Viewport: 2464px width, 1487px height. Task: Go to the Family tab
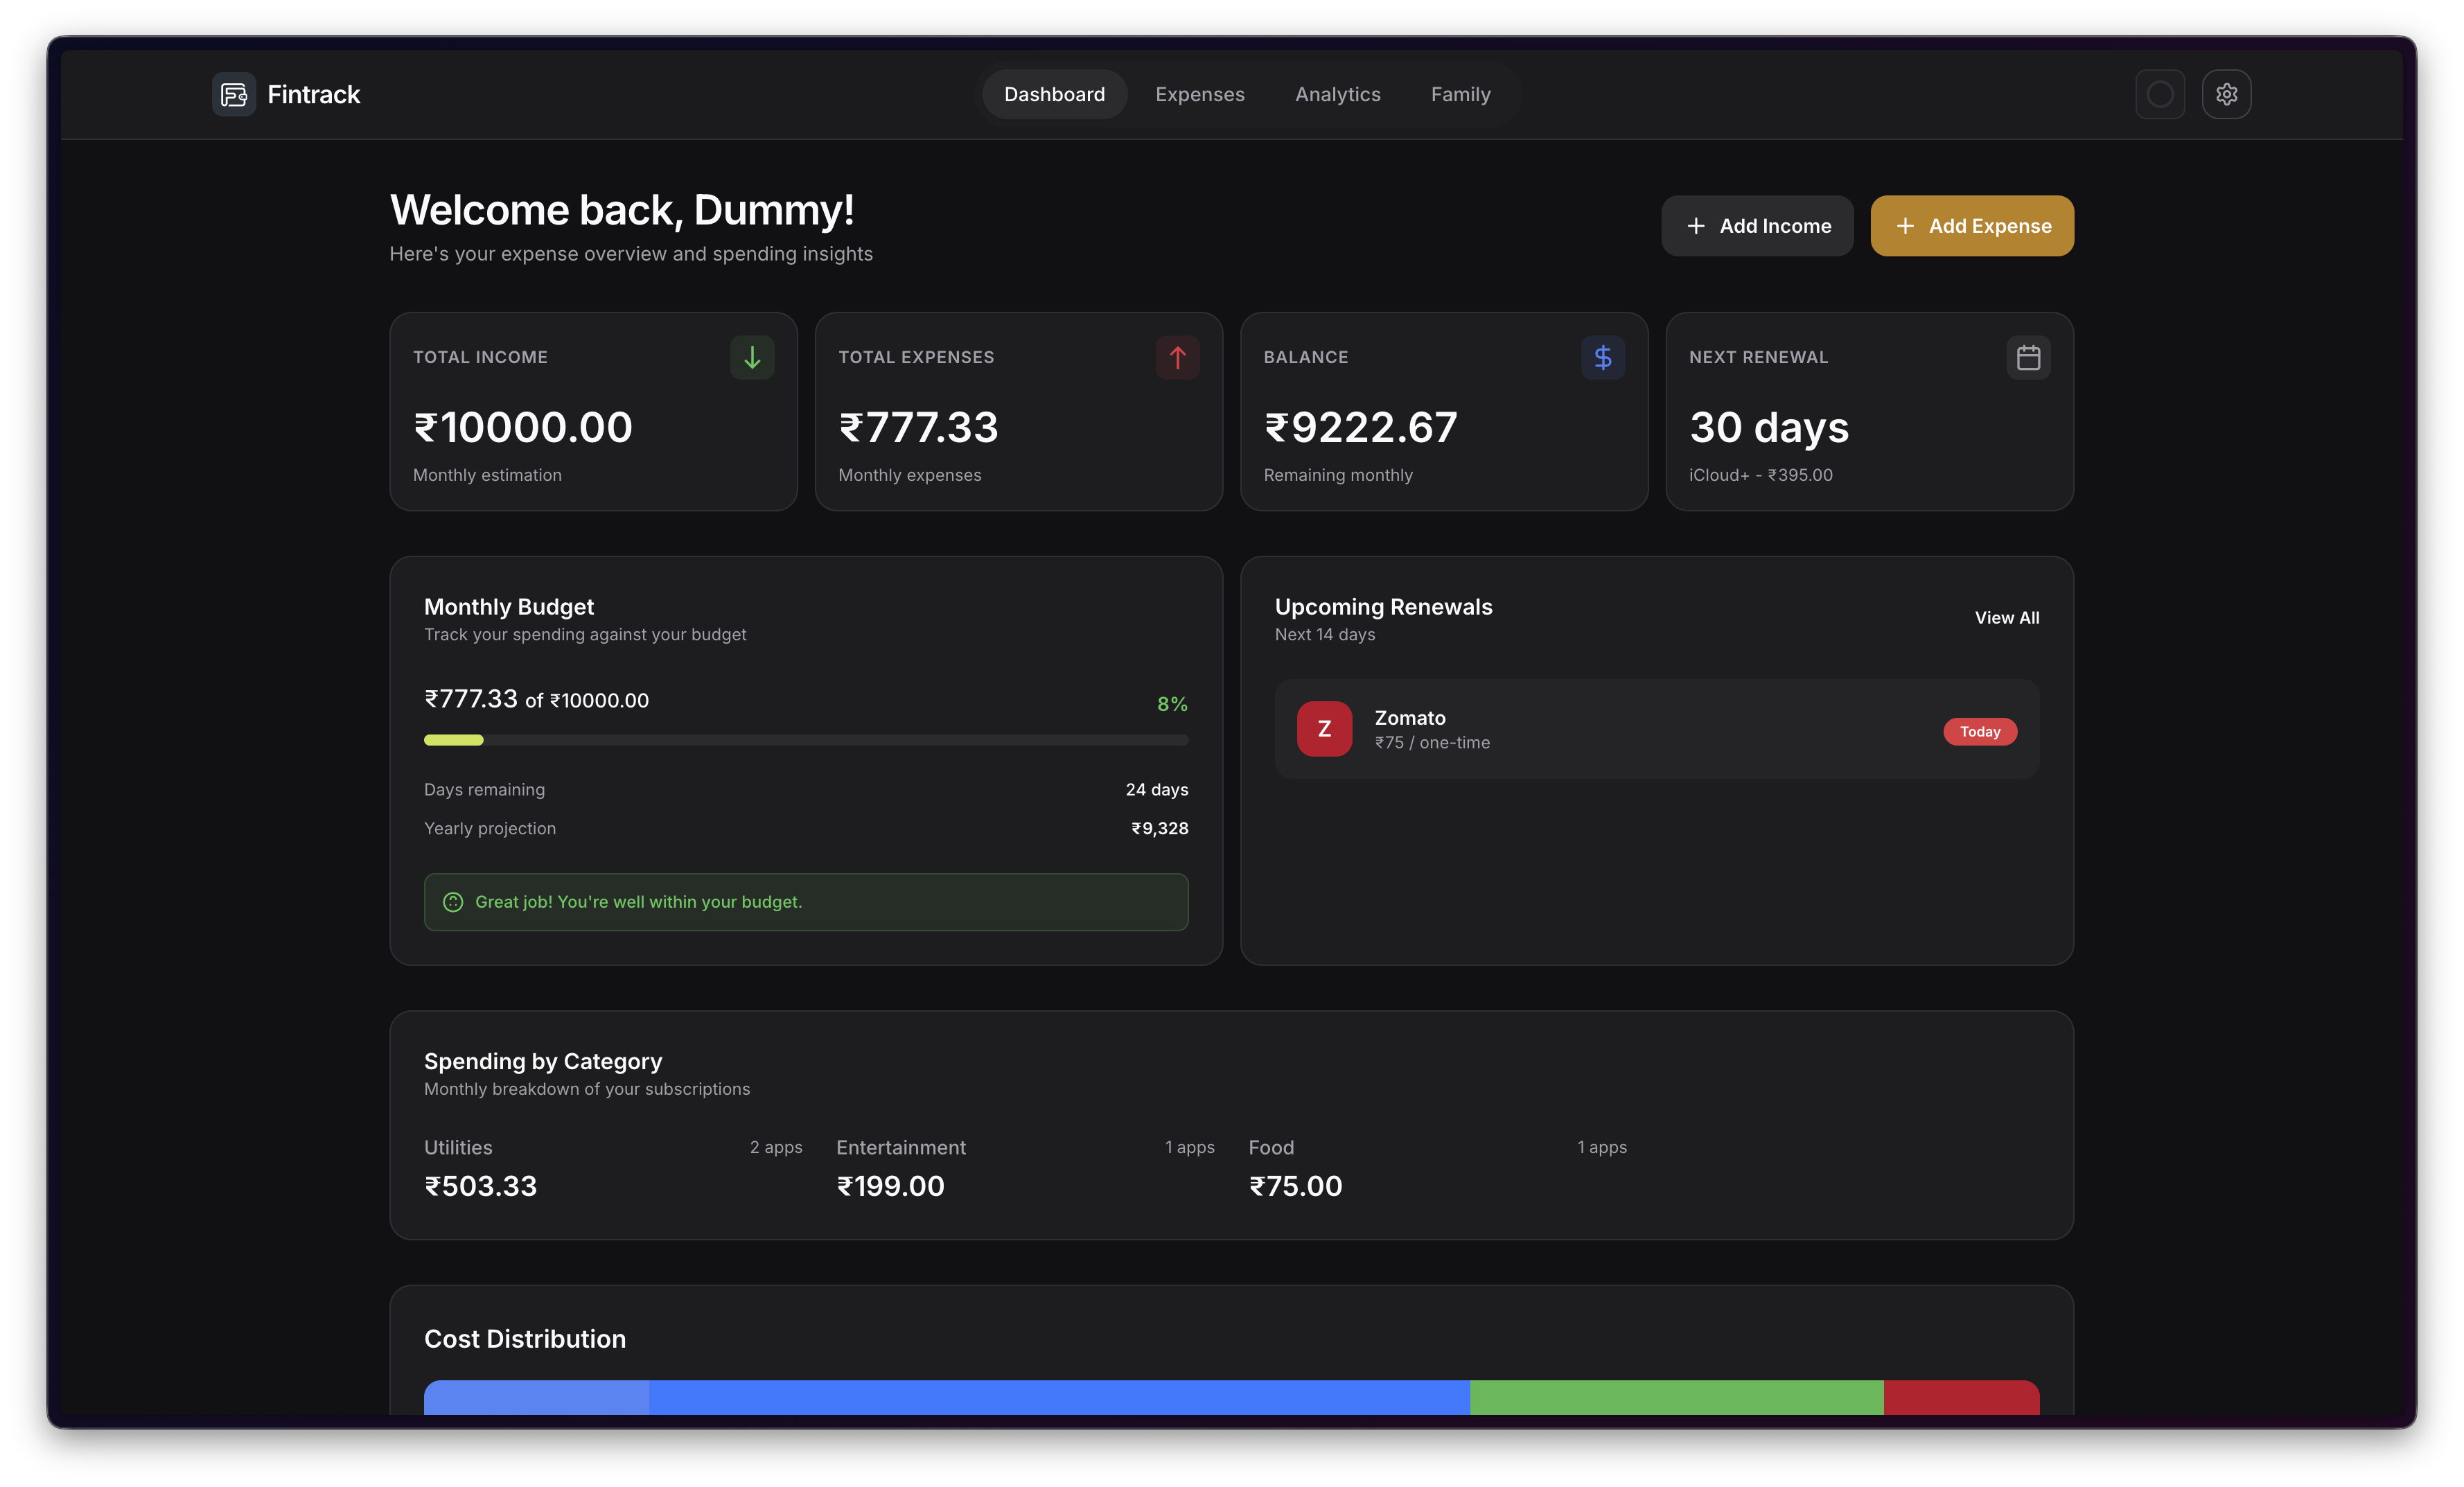pyautogui.click(x=1460, y=94)
